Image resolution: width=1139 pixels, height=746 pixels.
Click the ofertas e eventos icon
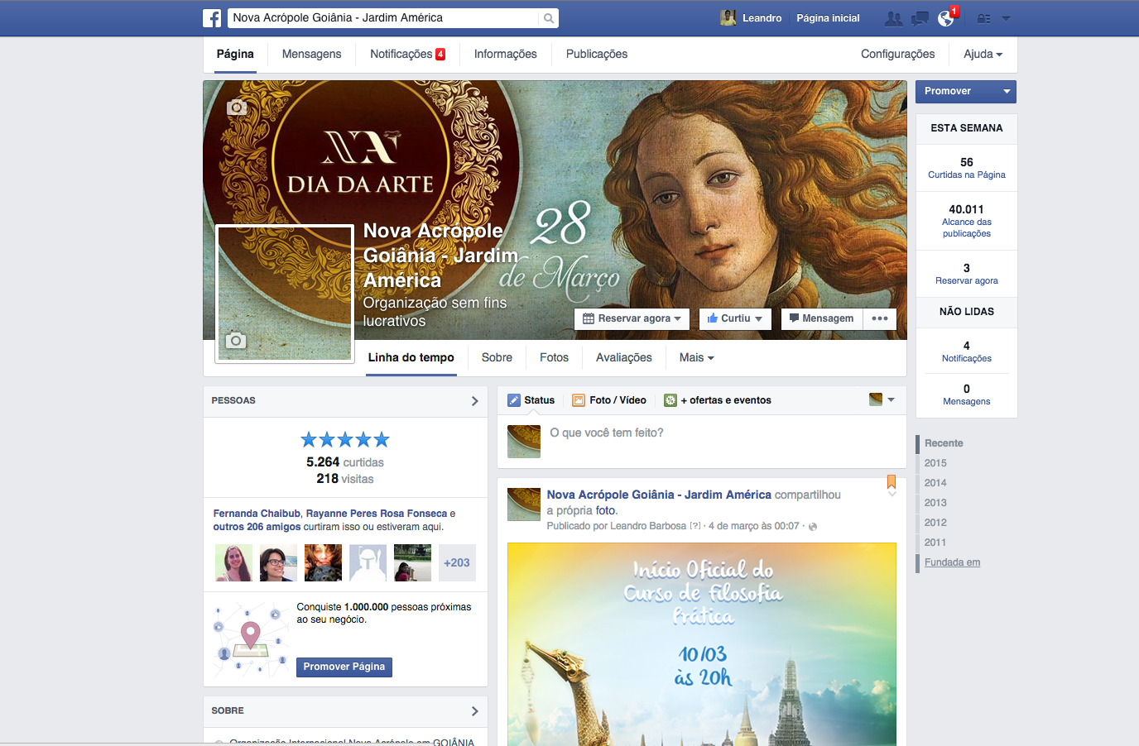click(670, 400)
